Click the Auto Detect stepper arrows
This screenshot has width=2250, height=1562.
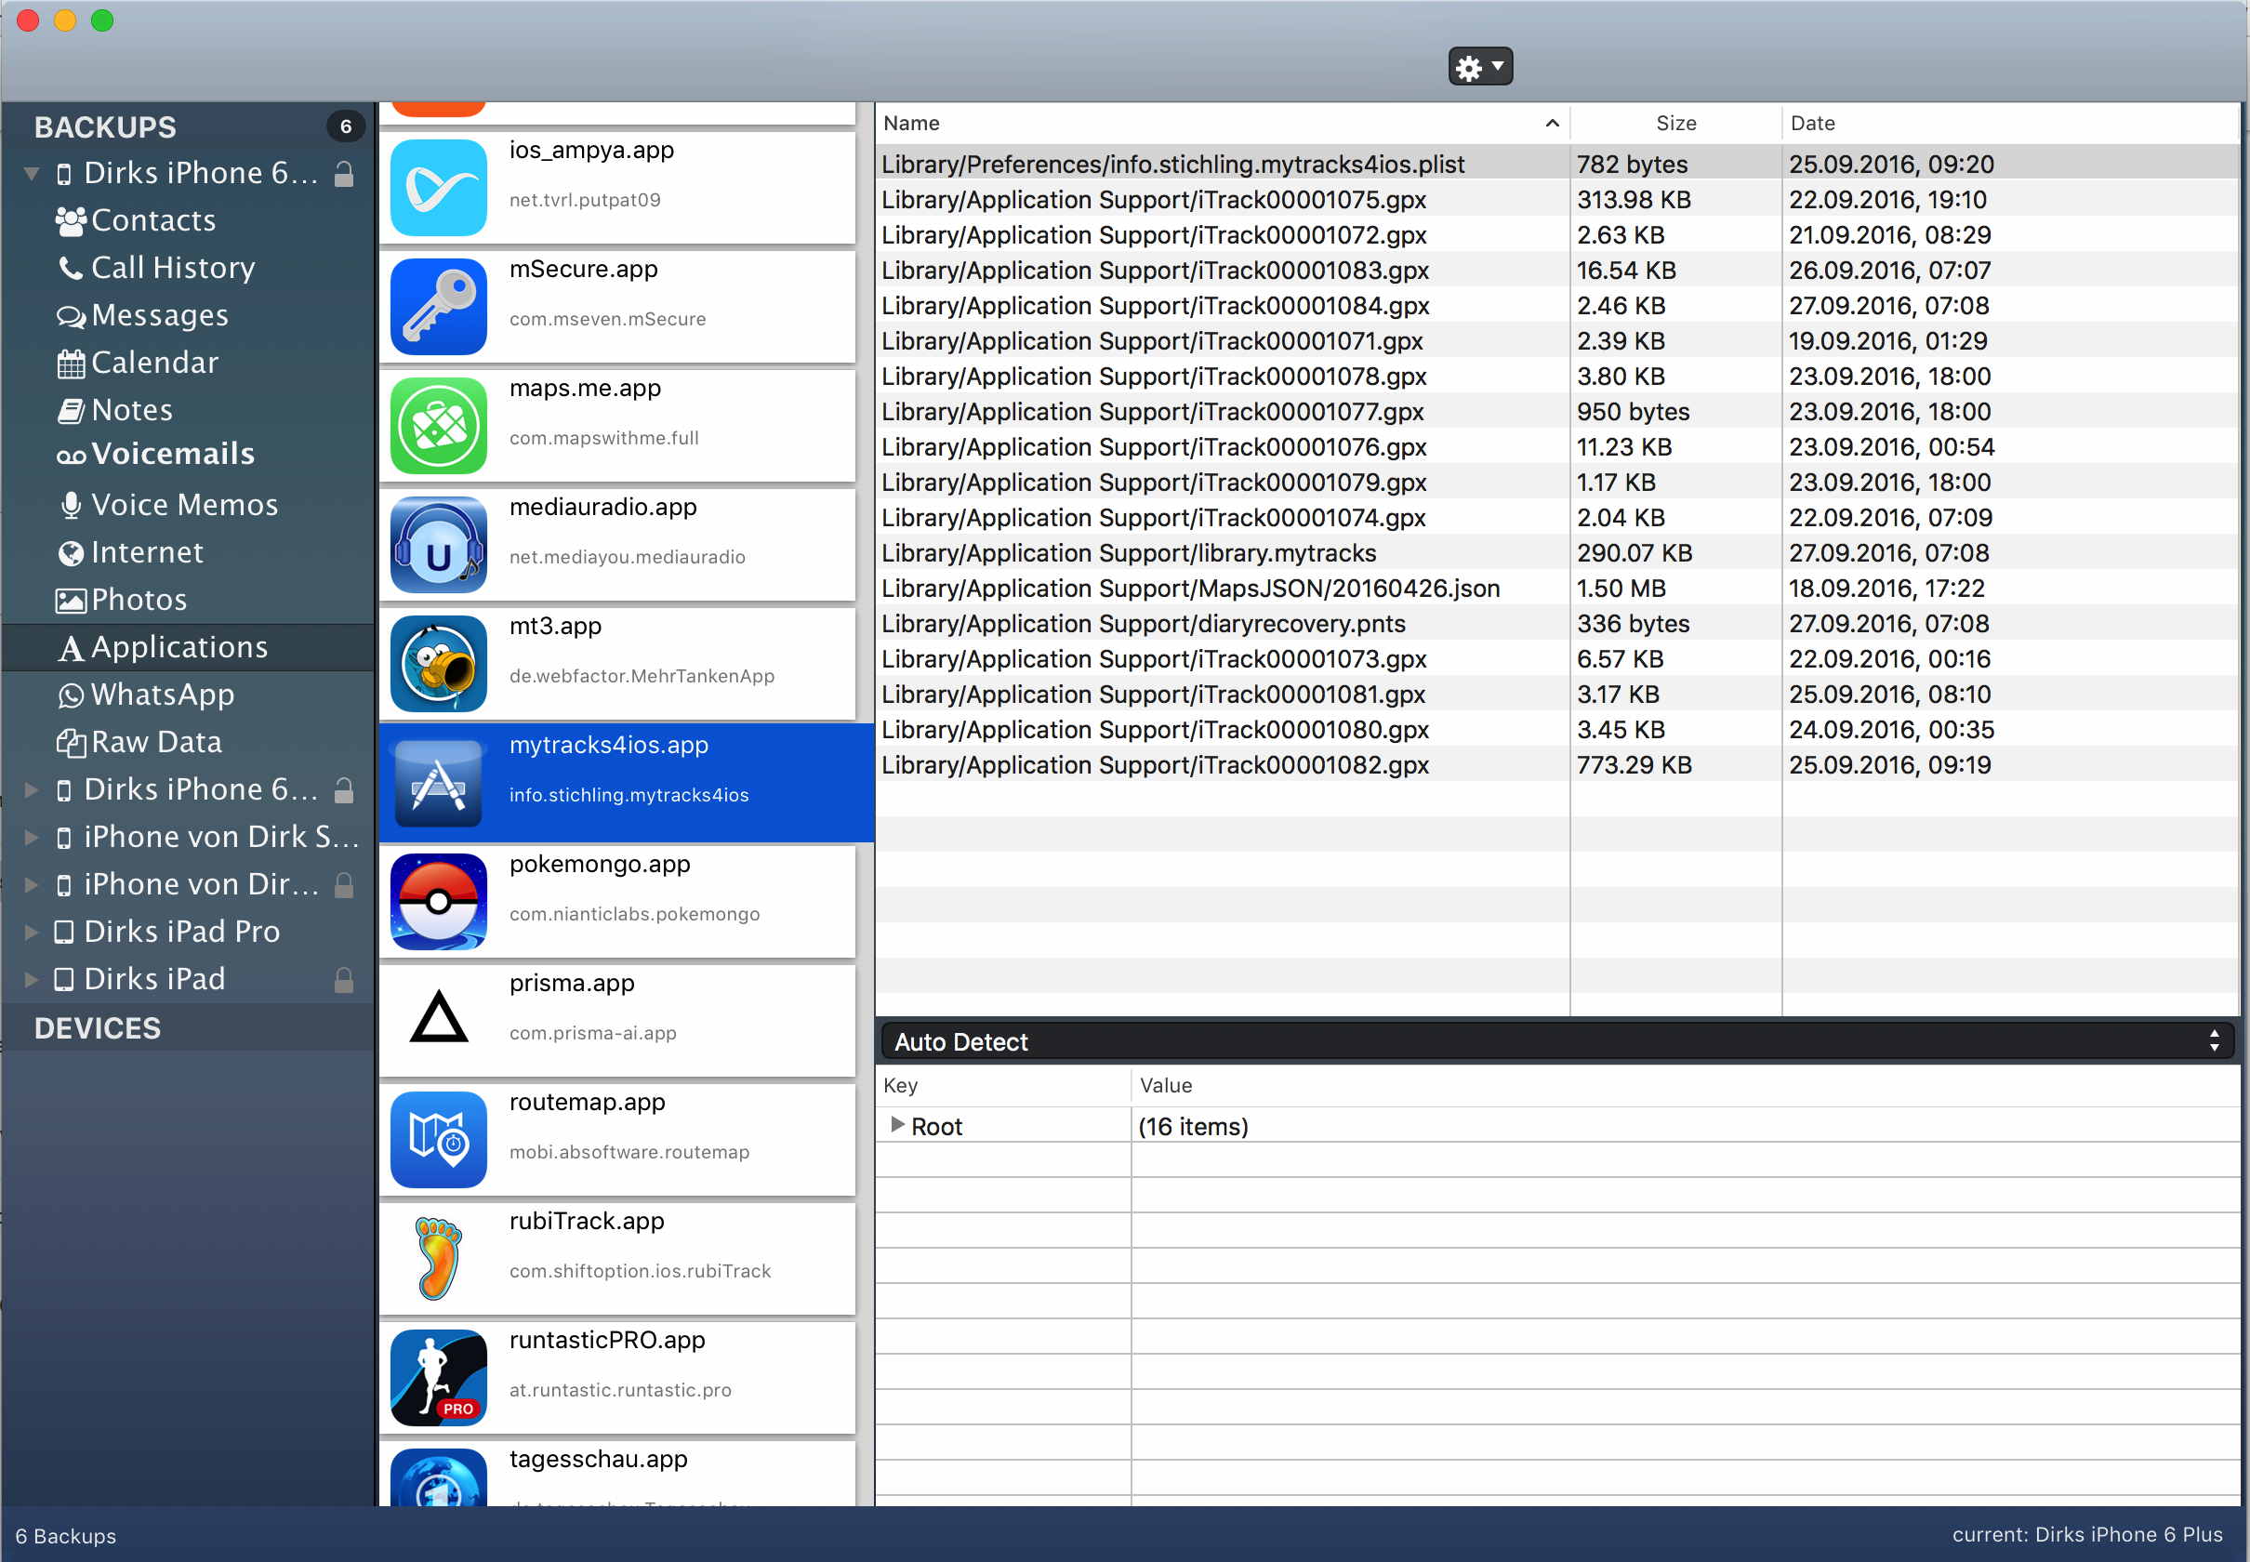[x=2215, y=1040]
